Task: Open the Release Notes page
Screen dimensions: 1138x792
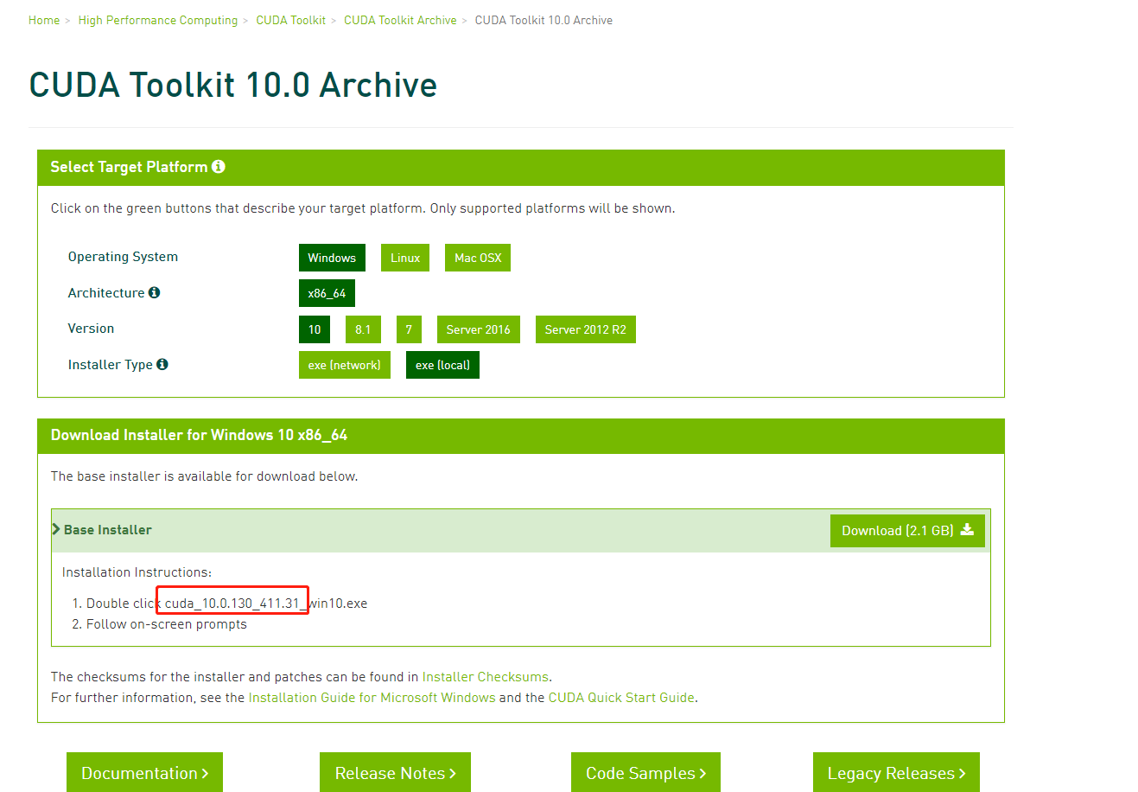Action: [395, 773]
